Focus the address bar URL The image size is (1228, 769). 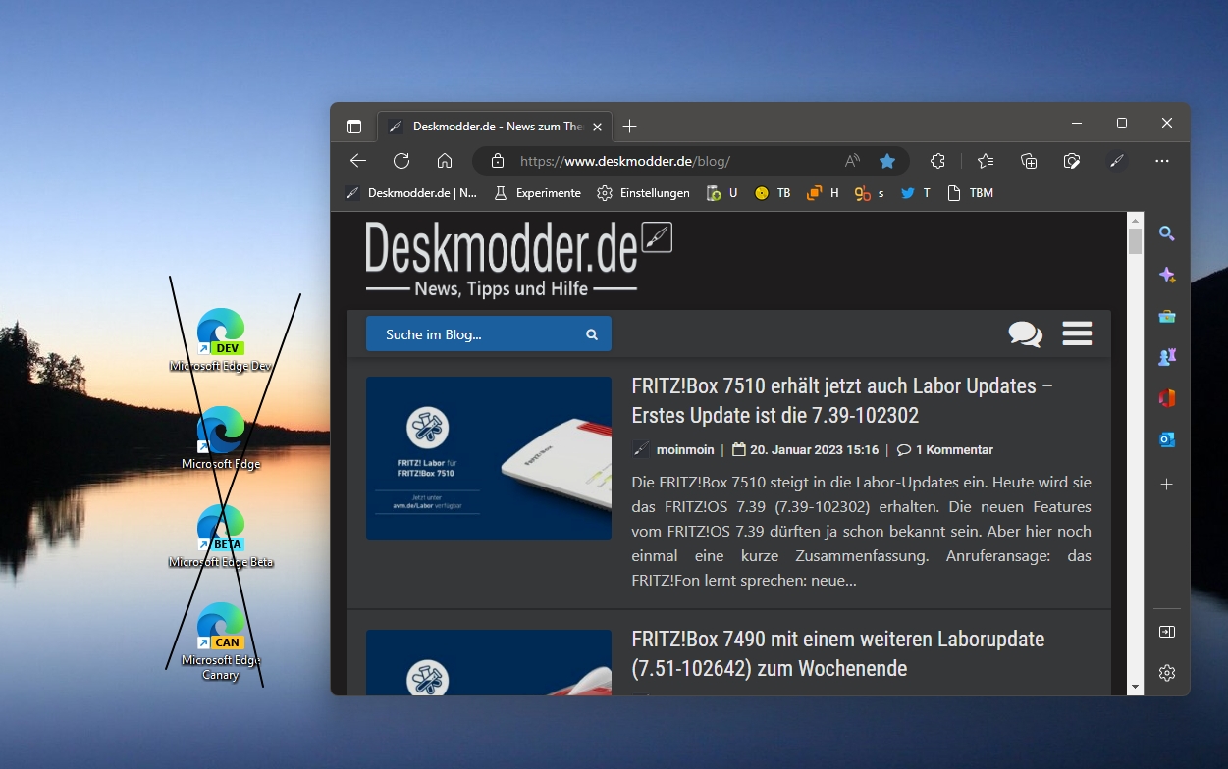[625, 161]
